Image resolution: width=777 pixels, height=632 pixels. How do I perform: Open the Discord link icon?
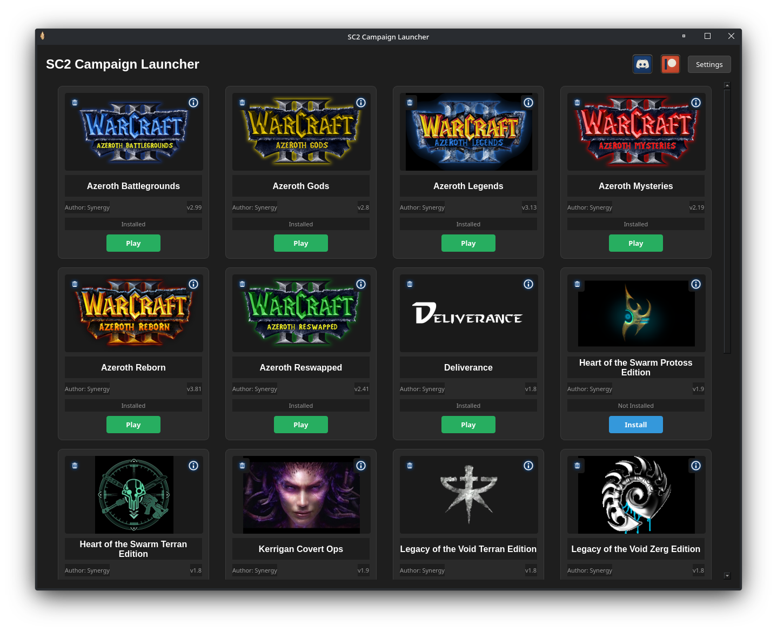(x=642, y=64)
